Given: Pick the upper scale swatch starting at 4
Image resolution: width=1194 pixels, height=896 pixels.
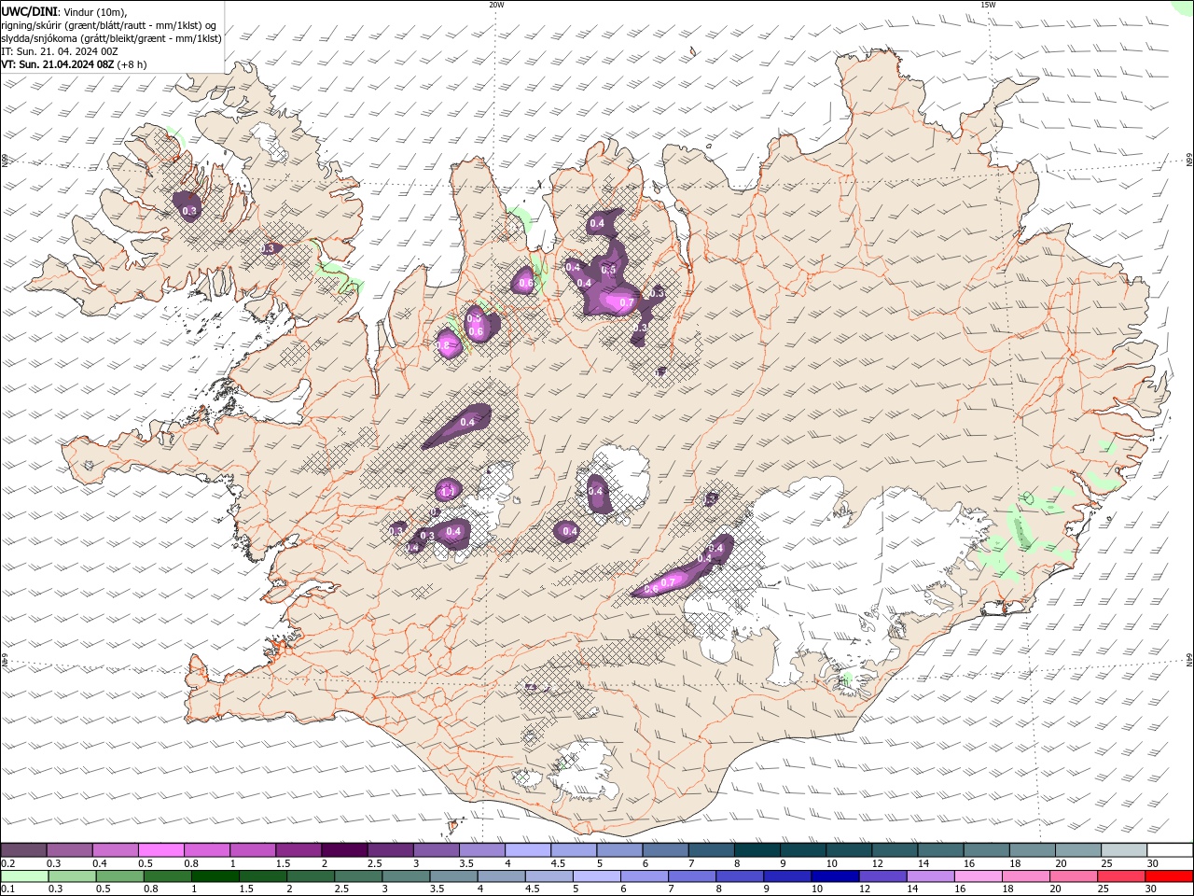Looking at the screenshot, I should 528,850.
